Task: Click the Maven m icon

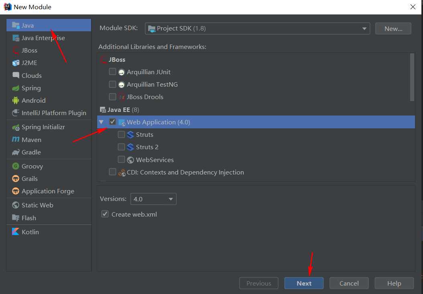Action: pos(16,140)
